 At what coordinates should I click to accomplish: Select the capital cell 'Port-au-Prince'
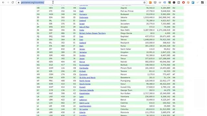tap(127, 11)
